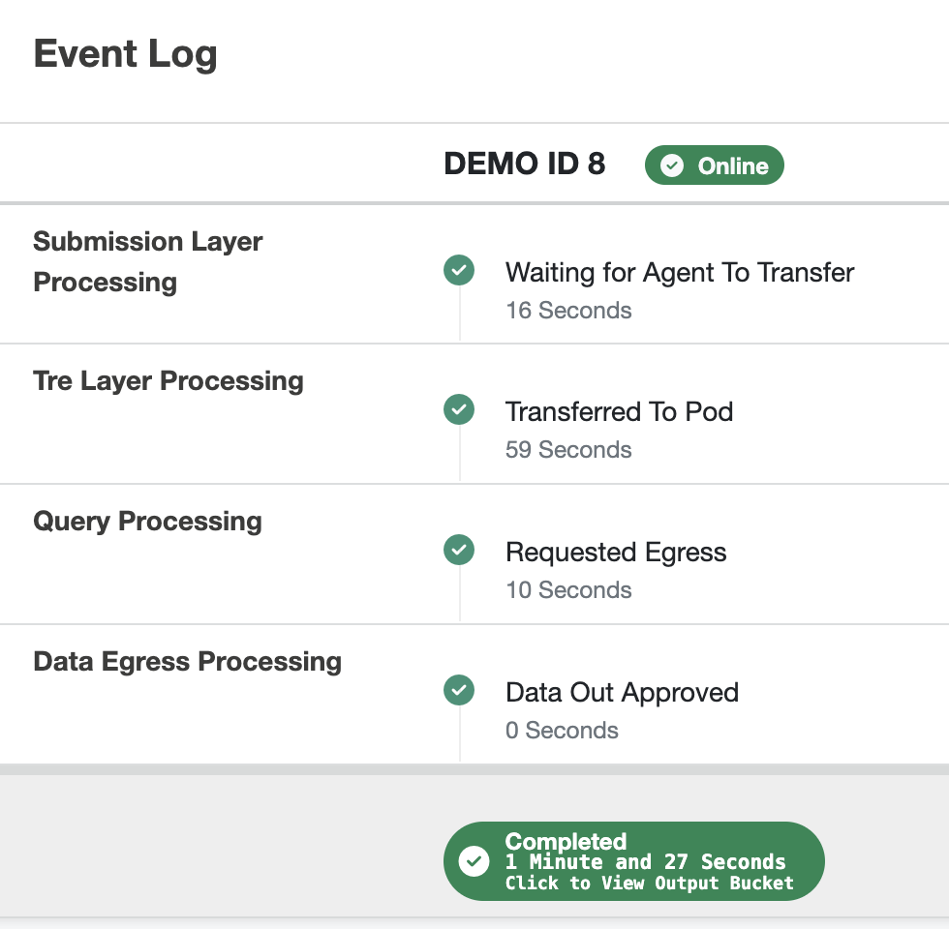Click the Transferred To Pod status text

tap(619, 412)
